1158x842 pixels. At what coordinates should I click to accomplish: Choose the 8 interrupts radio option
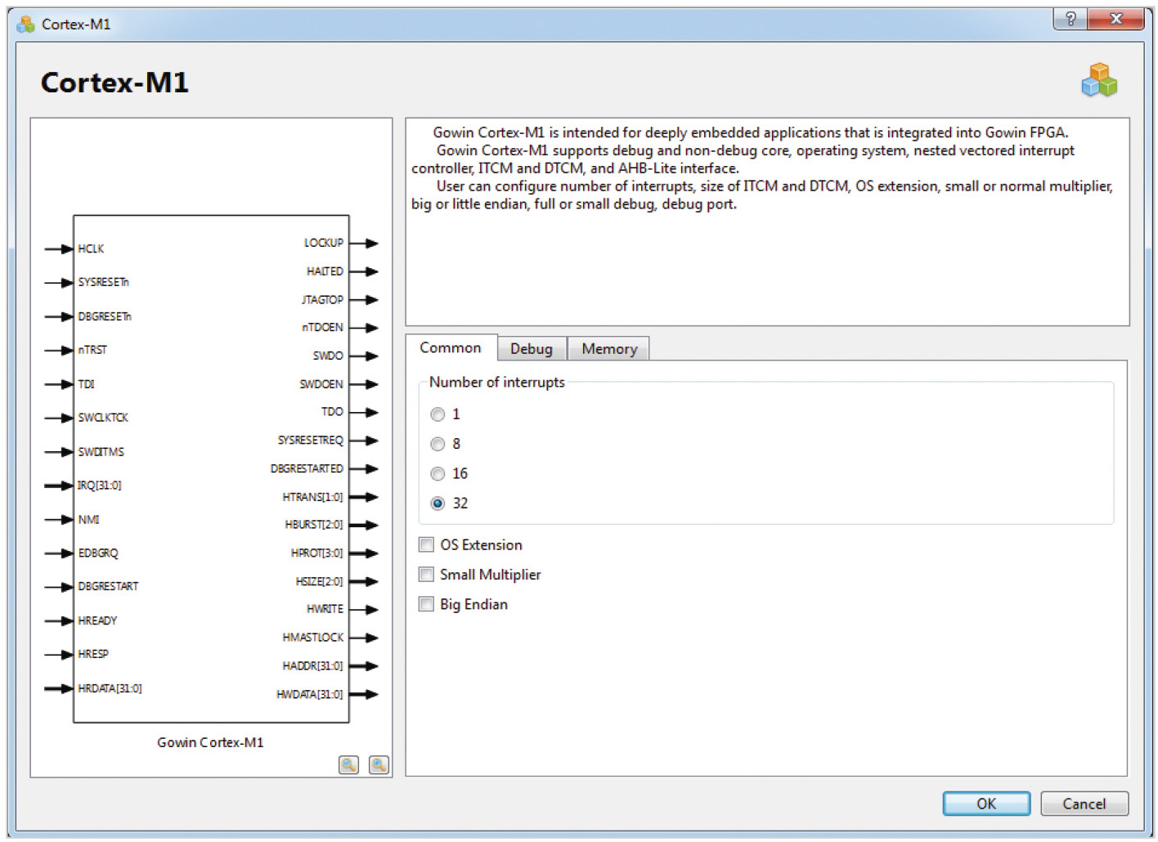tap(438, 444)
